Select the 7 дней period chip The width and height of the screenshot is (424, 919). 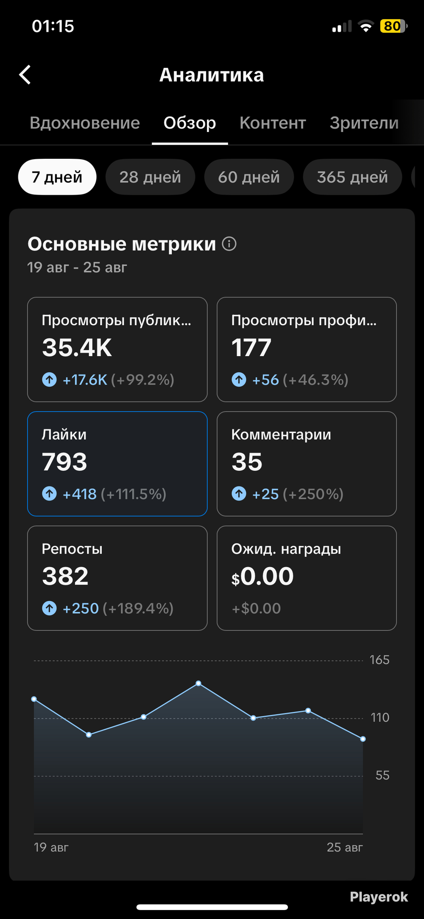(x=57, y=177)
